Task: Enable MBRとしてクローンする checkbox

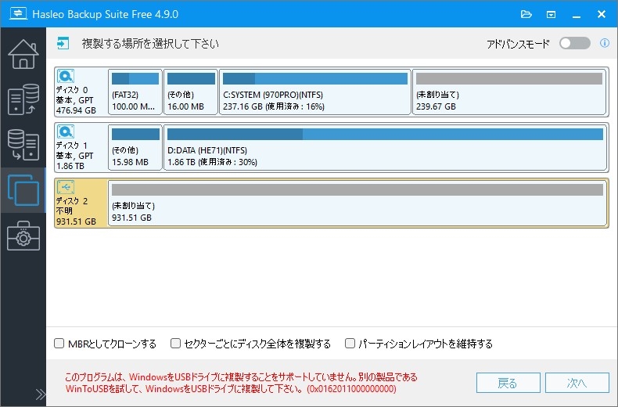Action: click(x=59, y=343)
